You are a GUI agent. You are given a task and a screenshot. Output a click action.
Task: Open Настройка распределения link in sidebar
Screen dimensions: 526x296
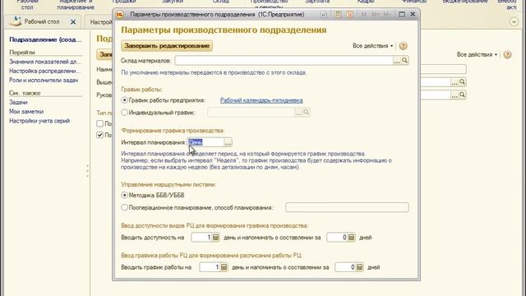click(x=45, y=72)
